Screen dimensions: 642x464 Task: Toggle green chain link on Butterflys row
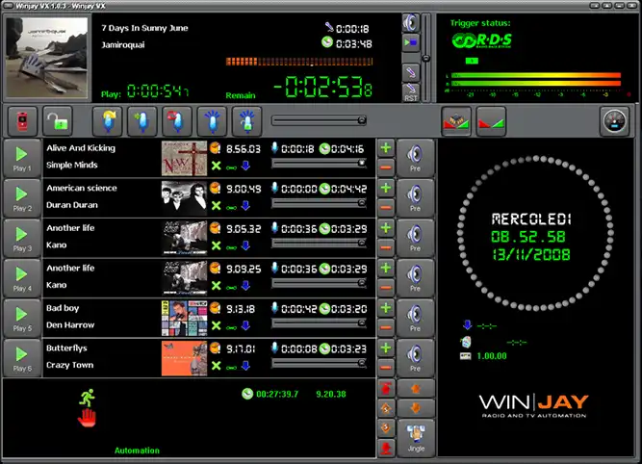tap(231, 368)
